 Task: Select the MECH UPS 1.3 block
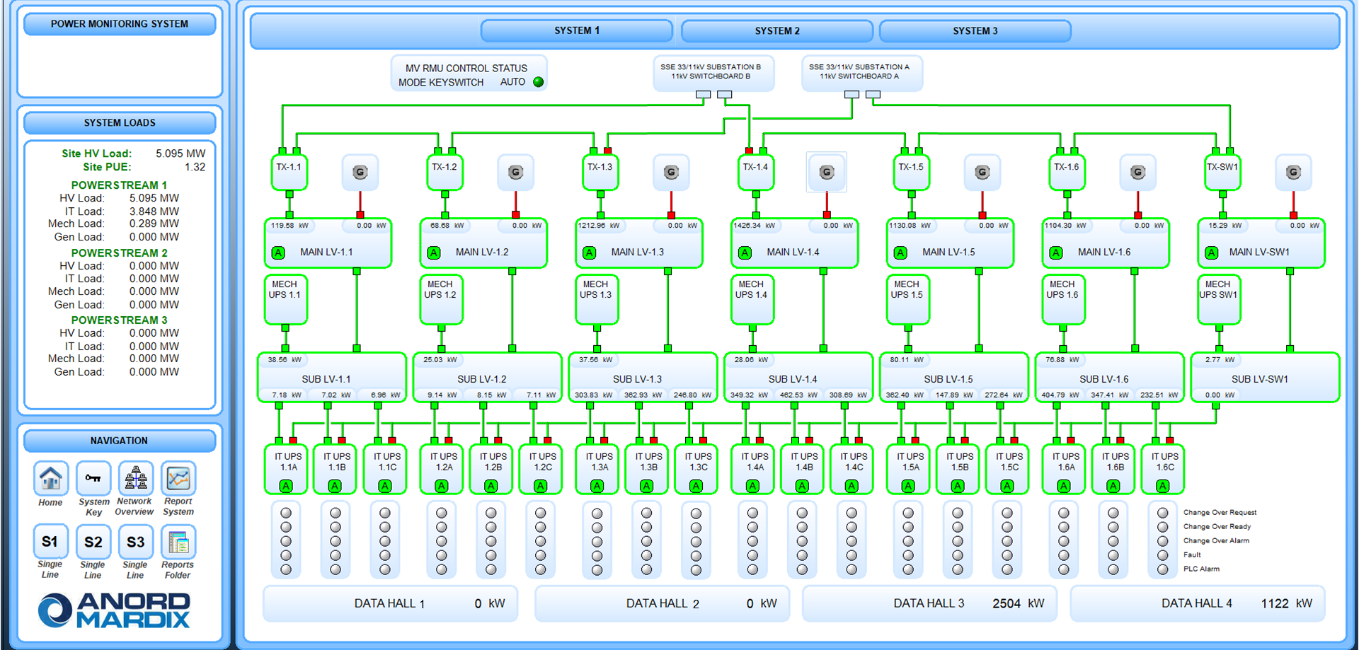pos(597,298)
